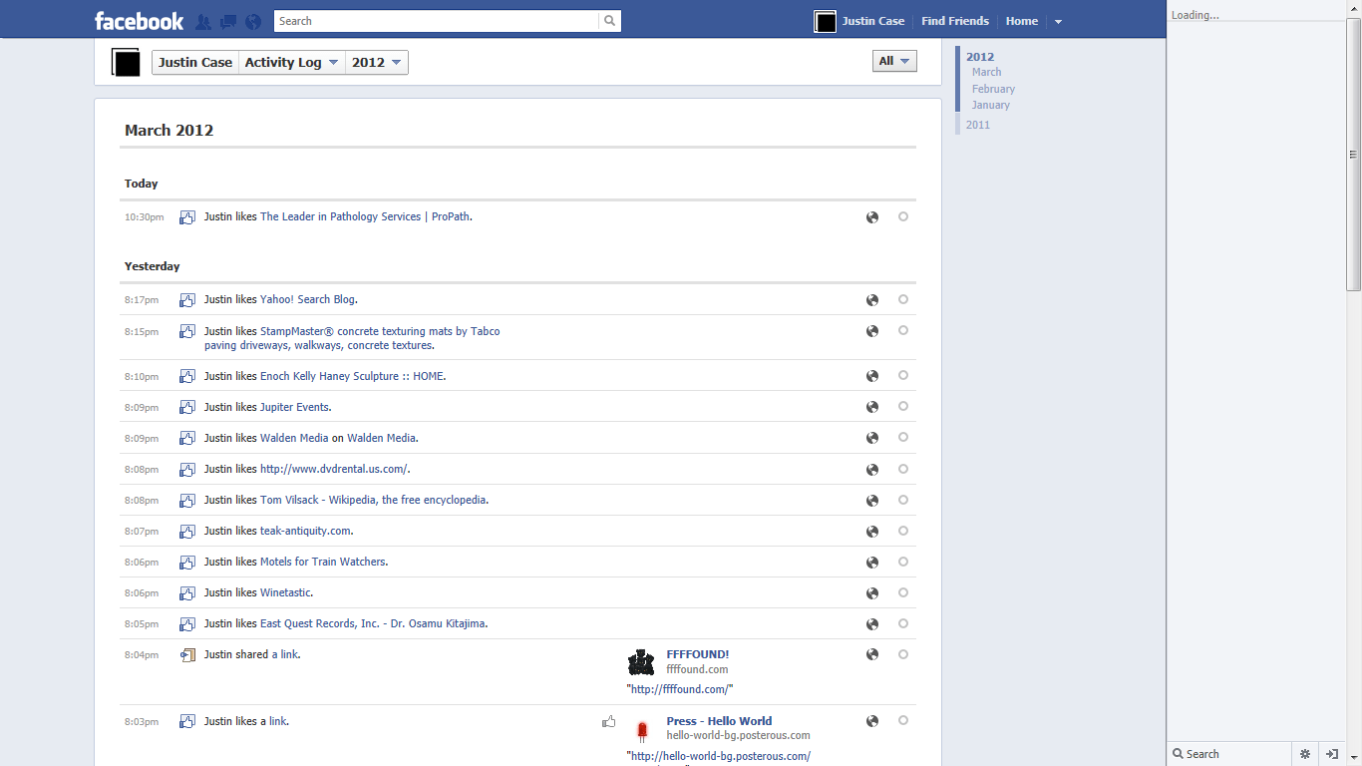Viewport: 1362px width, 766px height.
Task: Open the teak-antiquity.com link
Action: coord(305,531)
